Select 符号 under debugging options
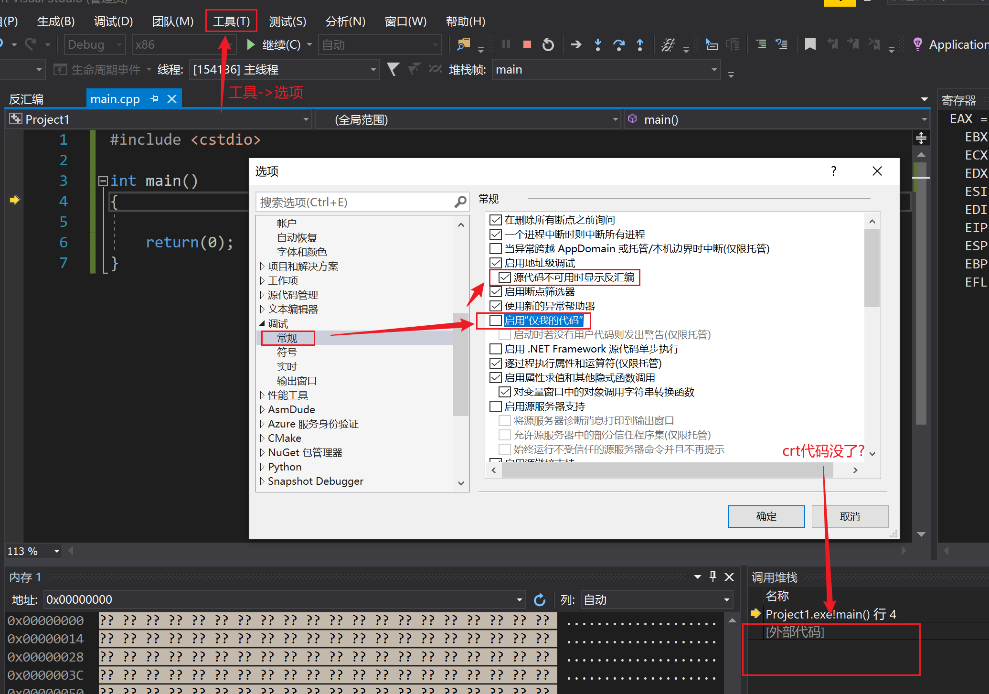The image size is (989, 694). click(287, 352)
